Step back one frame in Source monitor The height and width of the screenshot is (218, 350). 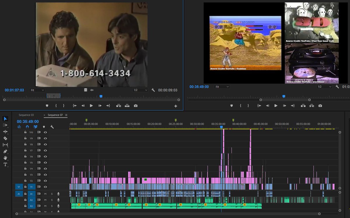pyautogui.click(x=83, y=106)
